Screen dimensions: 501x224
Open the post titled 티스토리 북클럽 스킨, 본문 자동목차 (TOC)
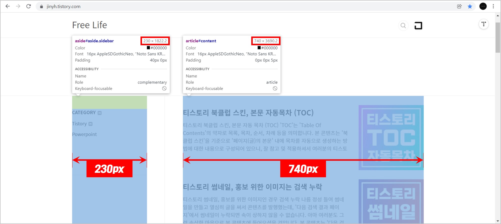tap(248, 113)
